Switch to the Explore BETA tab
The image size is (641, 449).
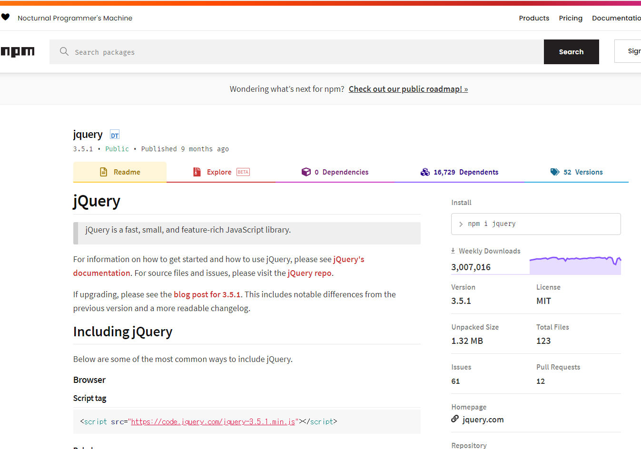[x=221, y=172]
